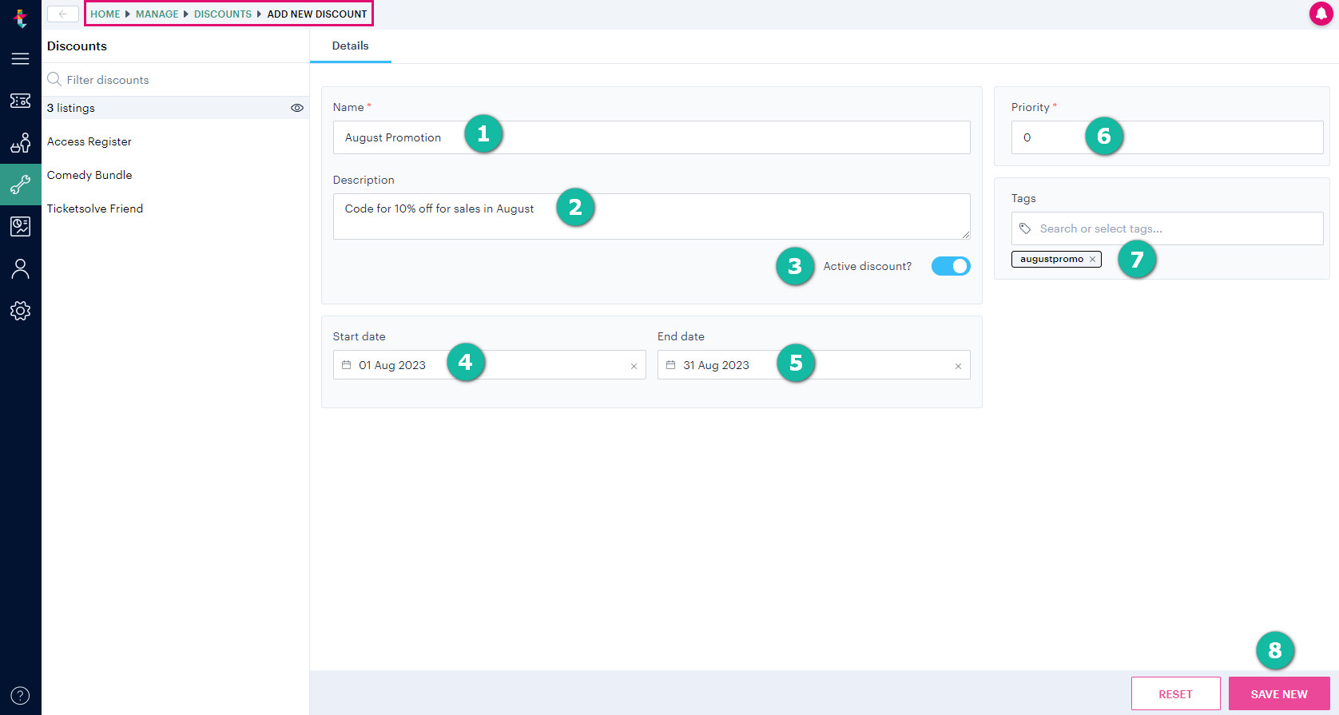Toggle listings visibility eye icon
The width and height of the screenshot is (1339, 715).
pyautogui.click(x=297, y=108)
